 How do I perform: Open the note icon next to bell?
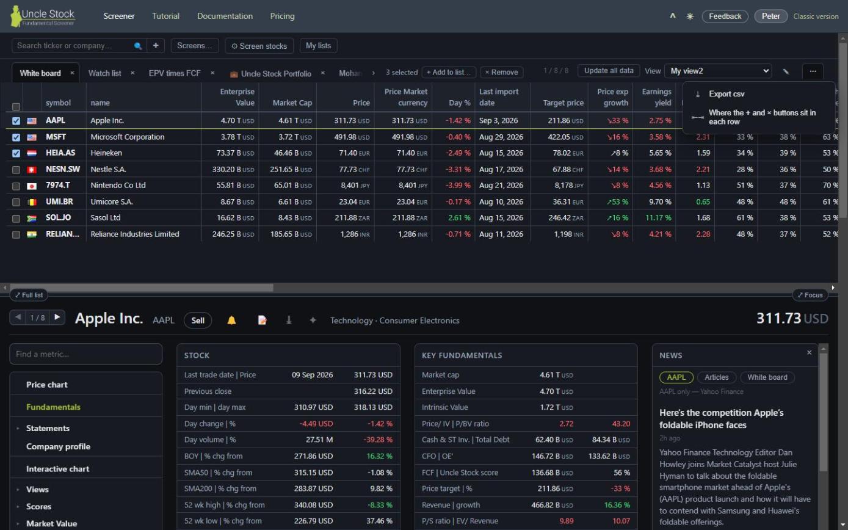(262, 320)
